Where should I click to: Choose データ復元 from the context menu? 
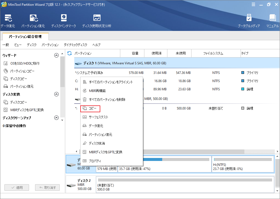(x=112, y=126)
